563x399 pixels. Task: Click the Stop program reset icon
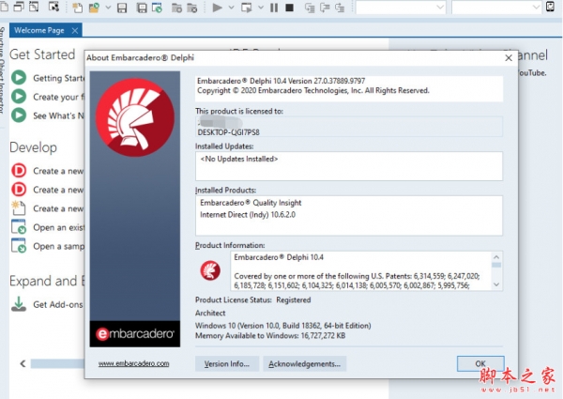[289, 8]
